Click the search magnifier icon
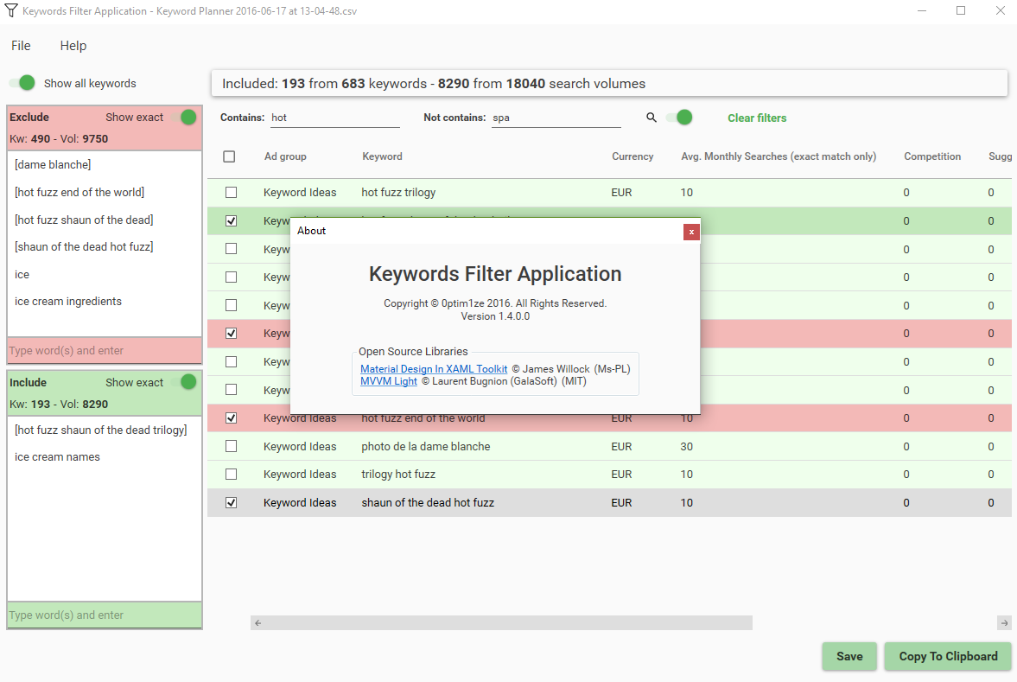The height and width of the screenshot is (682, 1017). tap(652, 118)
